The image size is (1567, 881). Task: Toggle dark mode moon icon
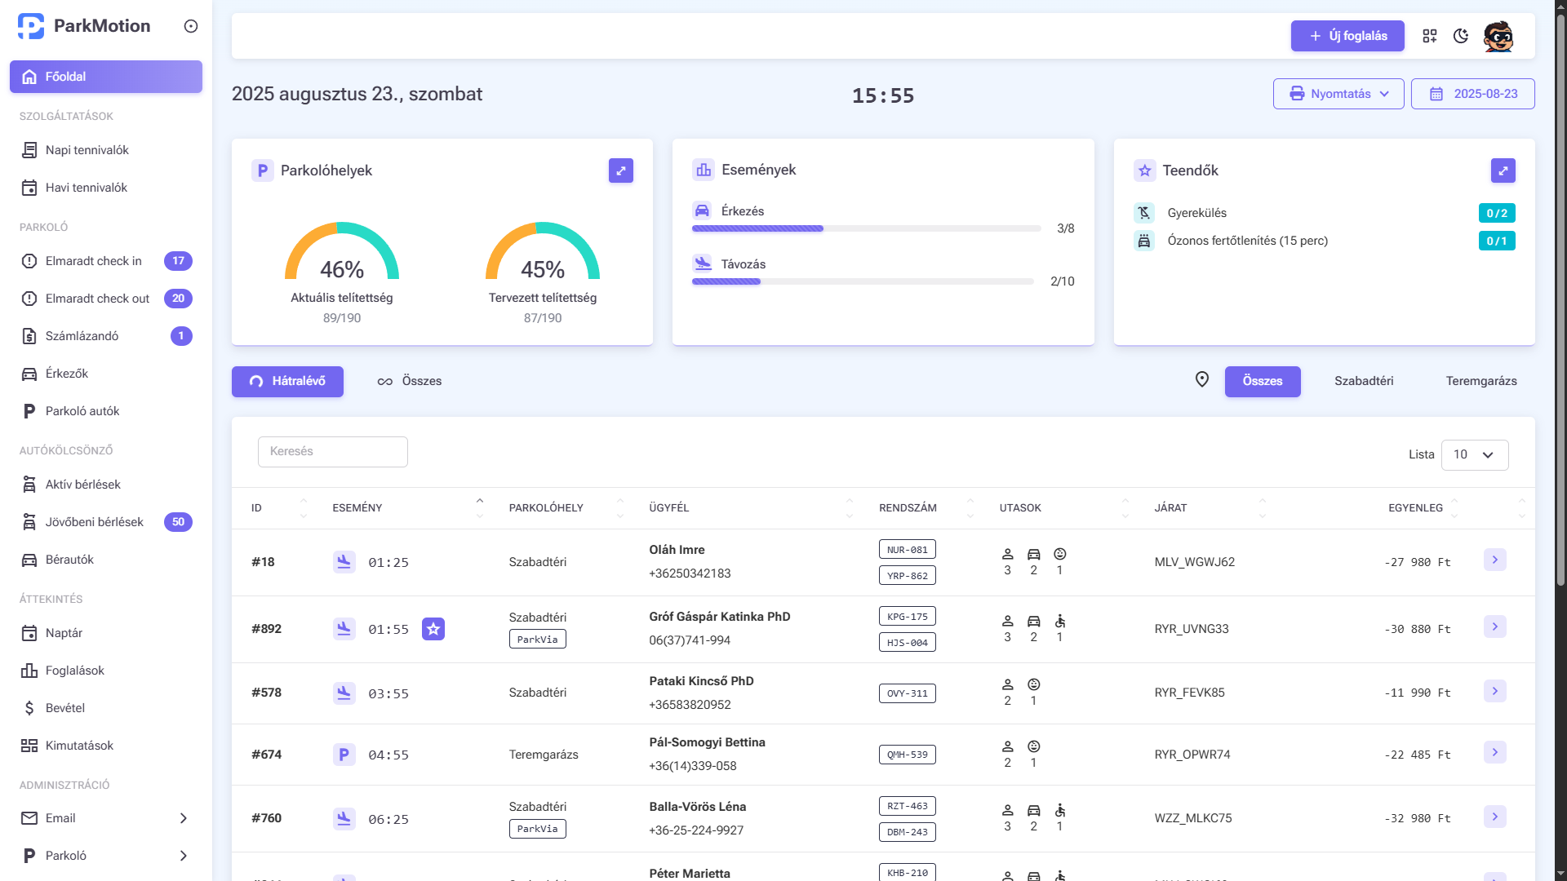tap(1461, 36)
